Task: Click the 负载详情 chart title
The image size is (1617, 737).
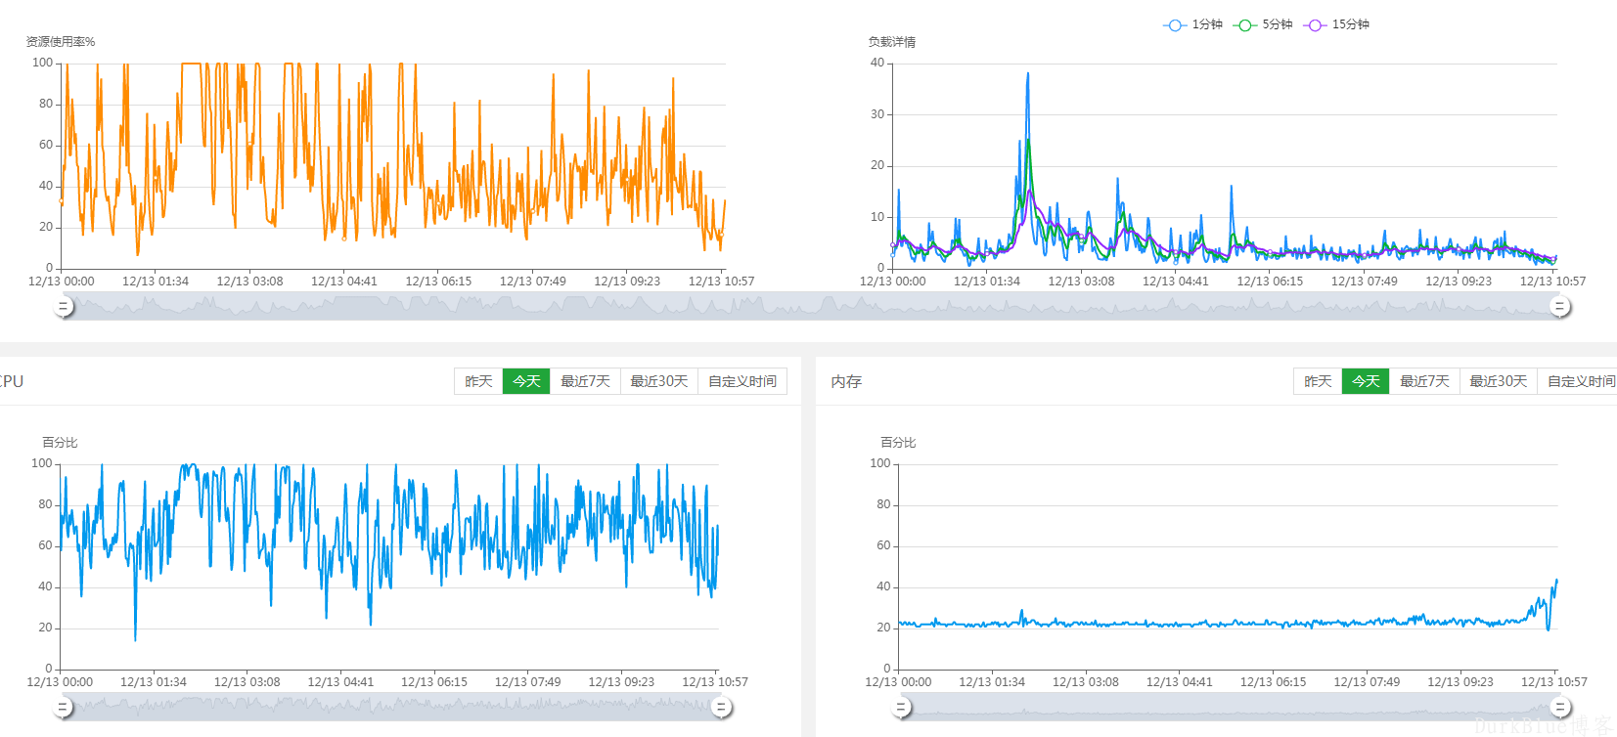Action: pos(892,42)
